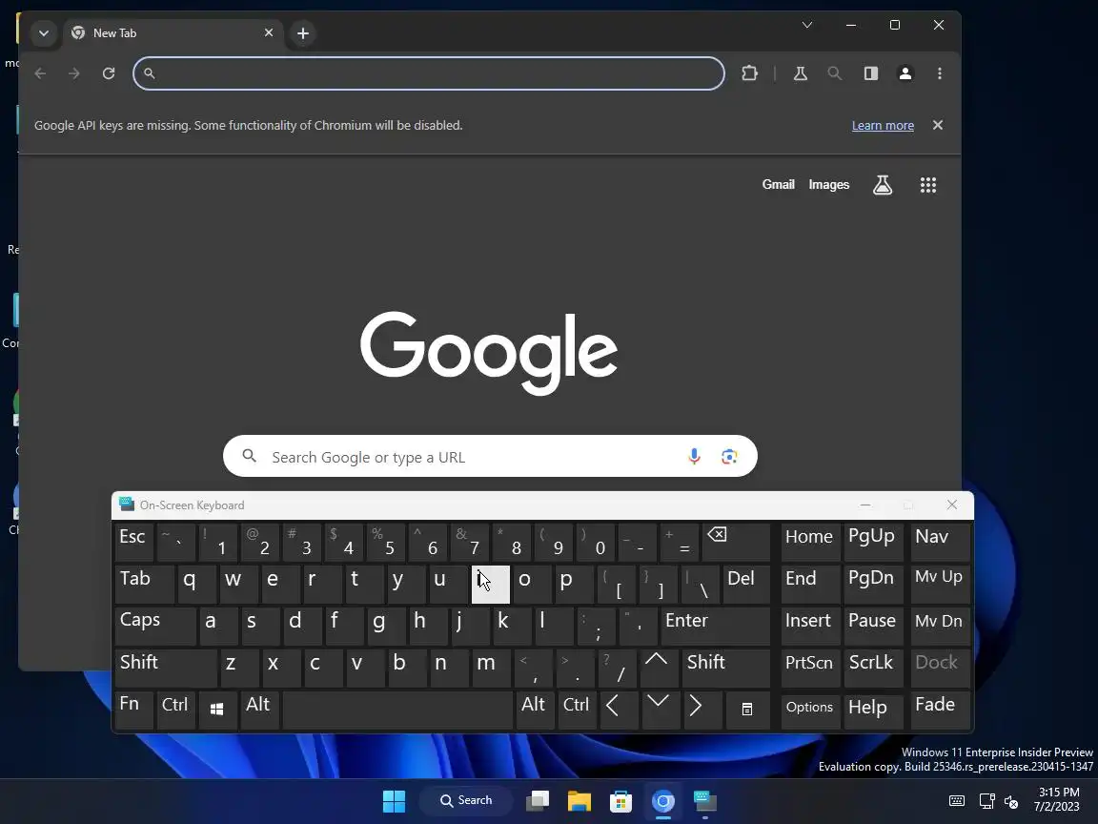Open Chromium three-dot menu
The height and width of the screenshot is (824, 1098).
(x=940, y=72)
